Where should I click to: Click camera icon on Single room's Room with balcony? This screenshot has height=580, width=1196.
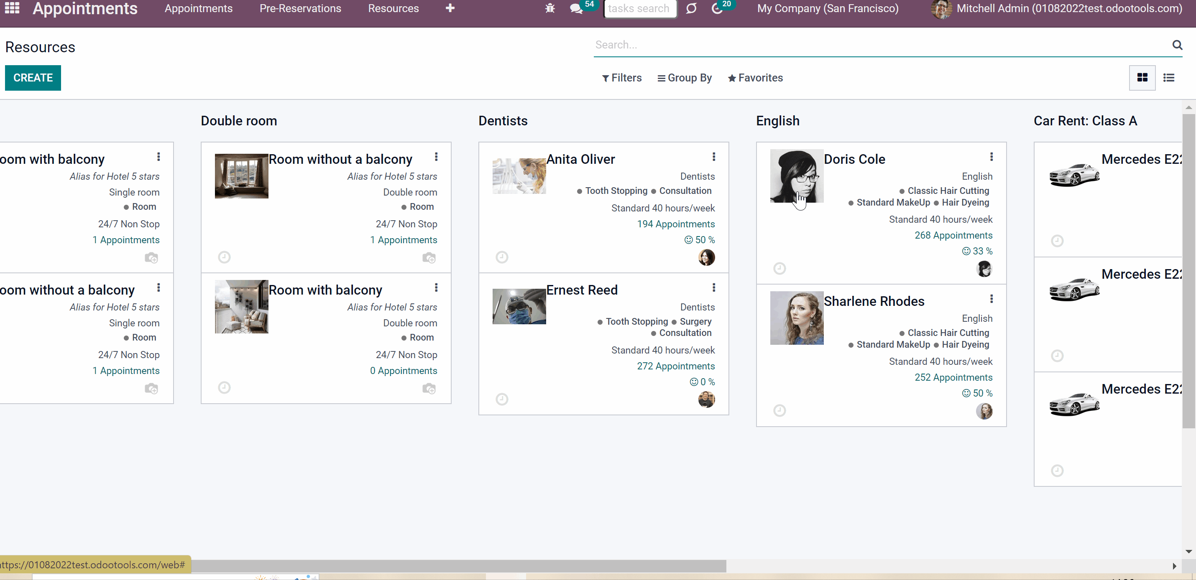151,257
